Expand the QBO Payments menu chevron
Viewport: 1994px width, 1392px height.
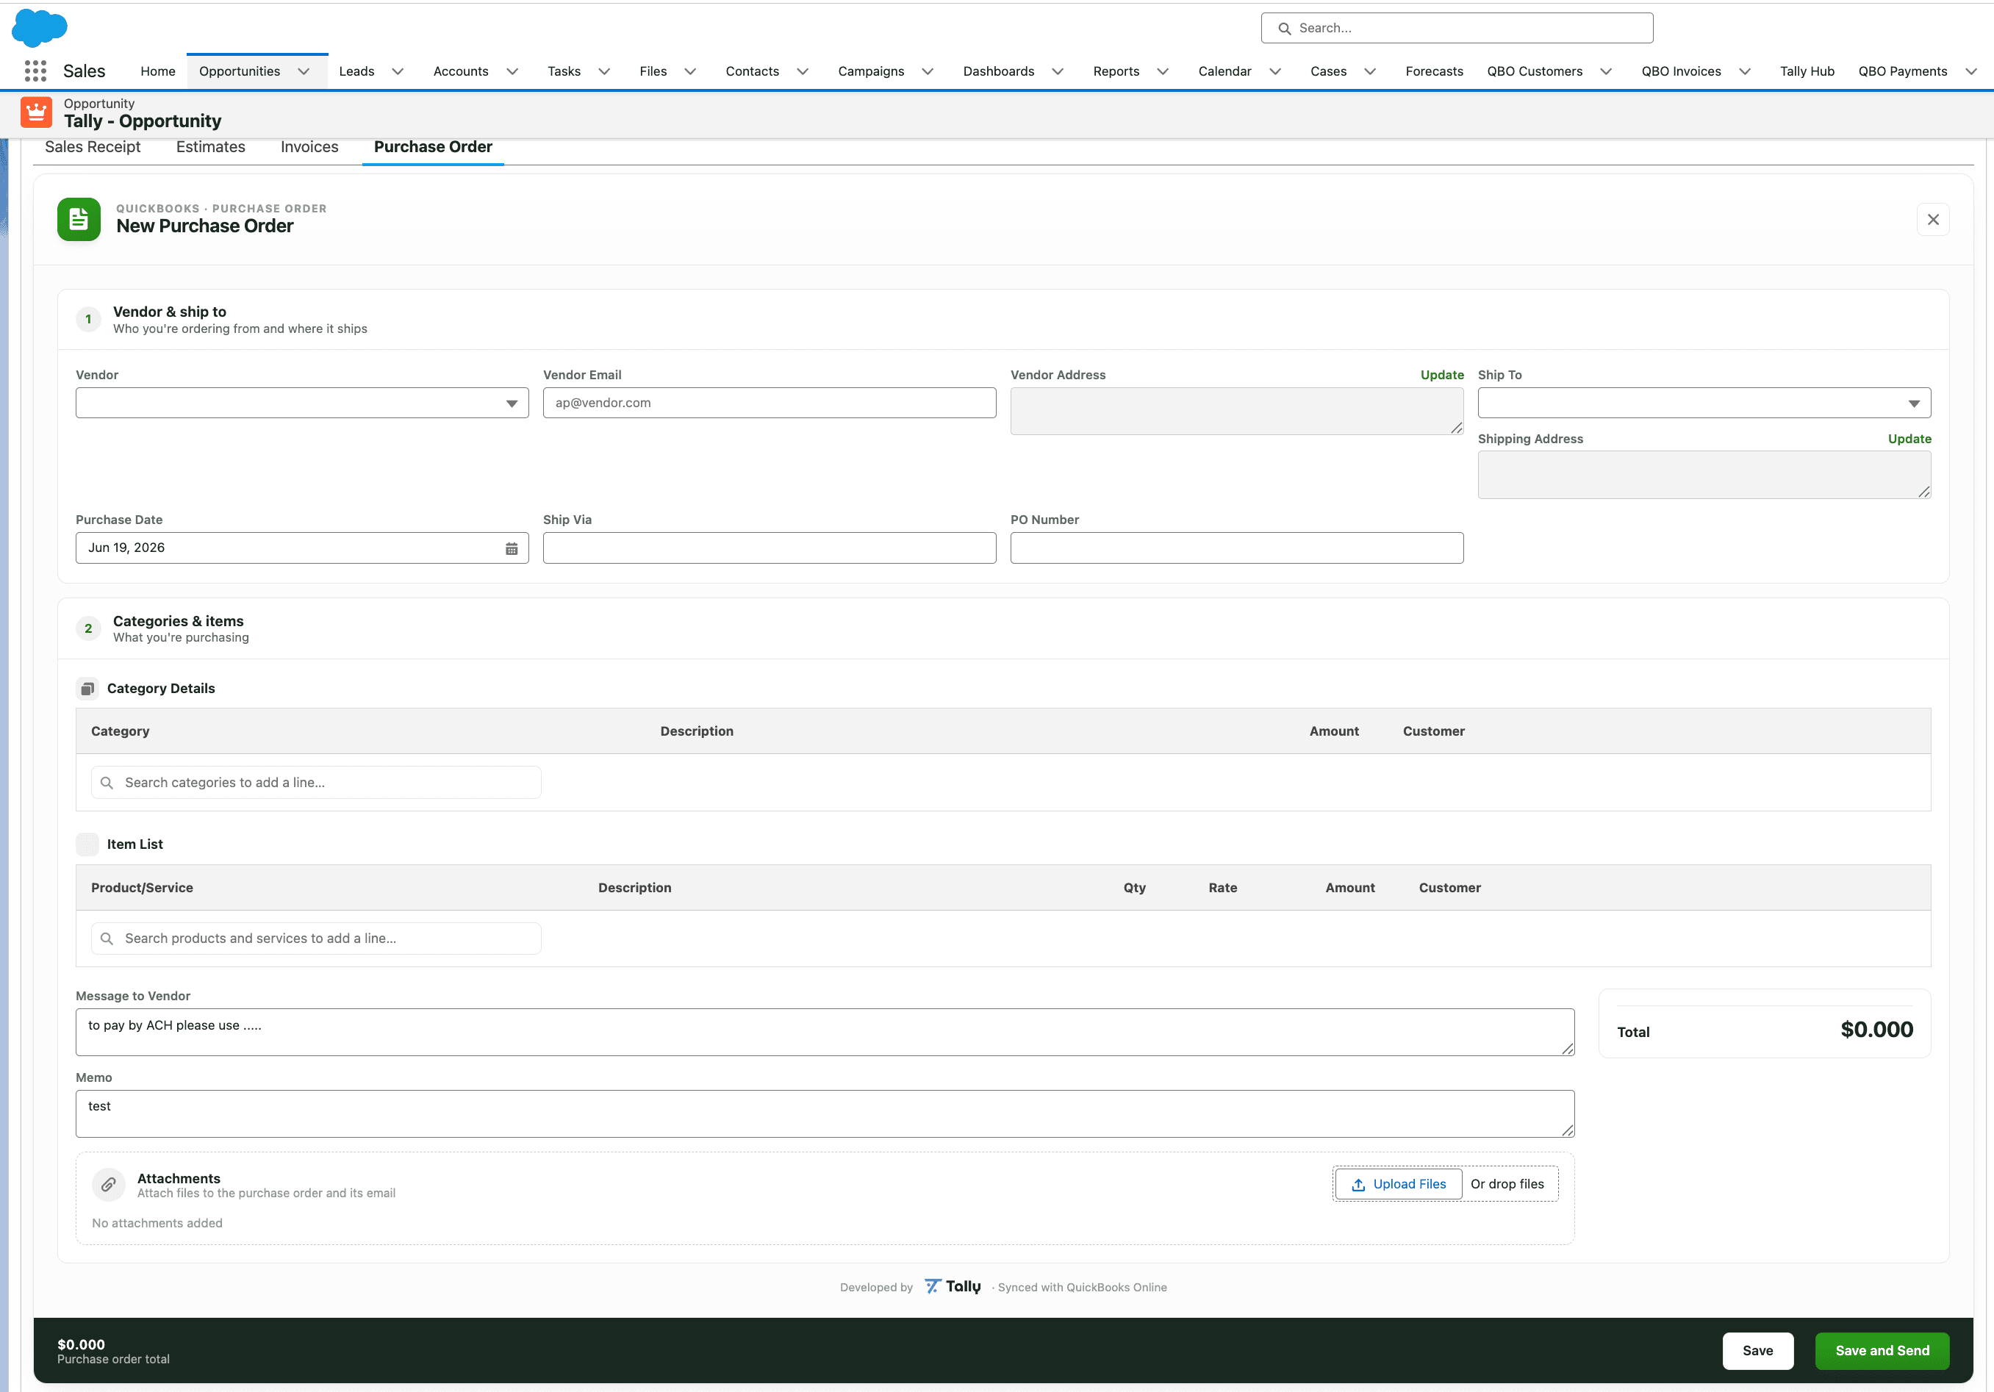(1970, 71)
